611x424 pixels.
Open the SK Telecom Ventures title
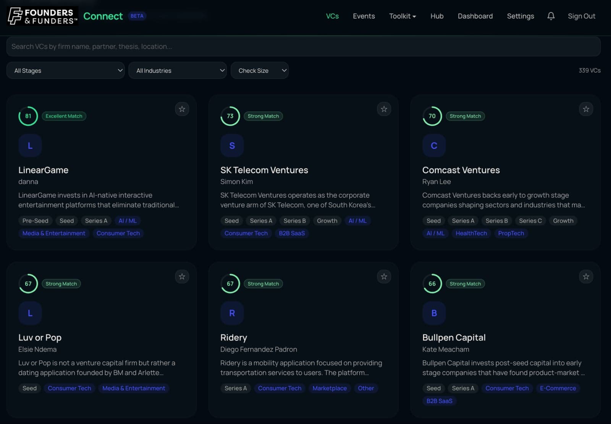[264, 170]
